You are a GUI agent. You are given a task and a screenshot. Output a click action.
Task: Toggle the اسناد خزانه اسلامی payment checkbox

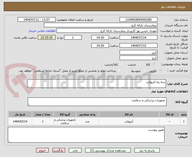click(x=119, y=70)
